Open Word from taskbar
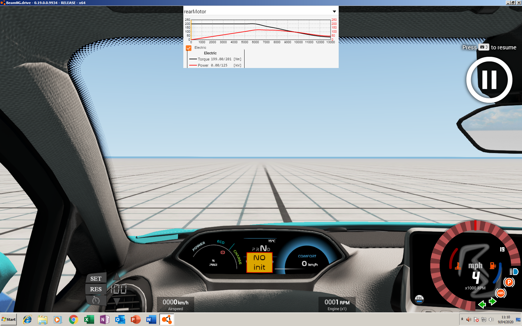Viewport: 522px width, 326px height. [x=151, y=319]
